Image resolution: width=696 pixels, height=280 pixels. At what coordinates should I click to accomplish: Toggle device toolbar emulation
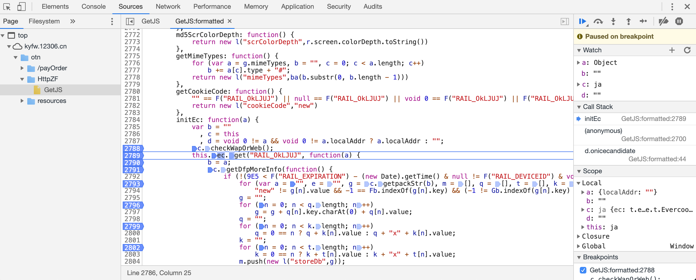coord(21,7)
